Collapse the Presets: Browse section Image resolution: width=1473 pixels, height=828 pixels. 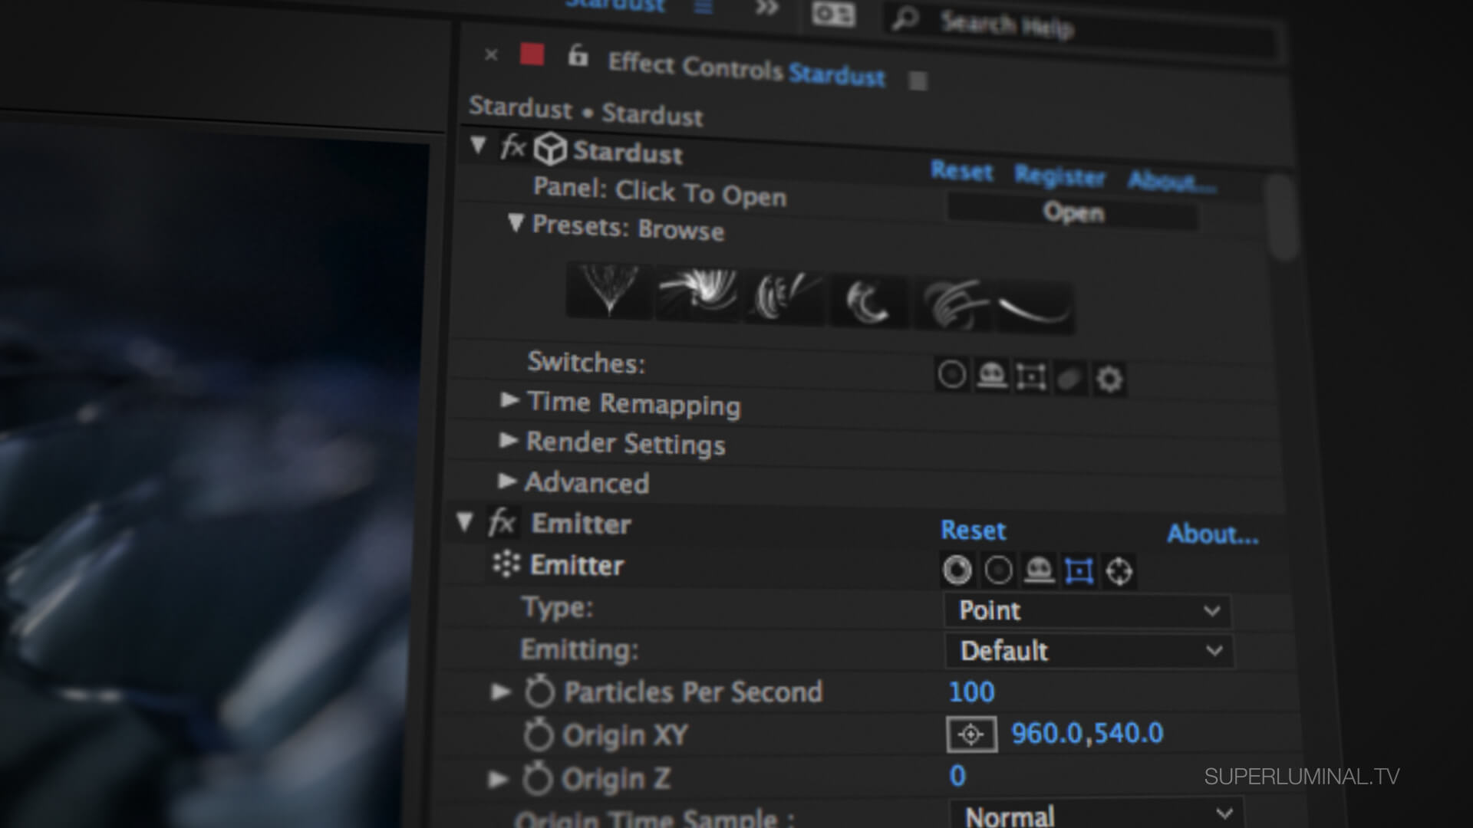[x=515, y=223]
